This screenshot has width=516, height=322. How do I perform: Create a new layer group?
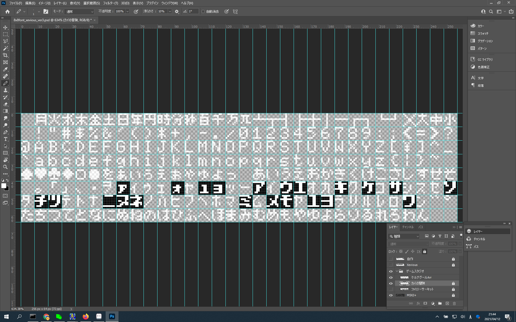[440, 304]
